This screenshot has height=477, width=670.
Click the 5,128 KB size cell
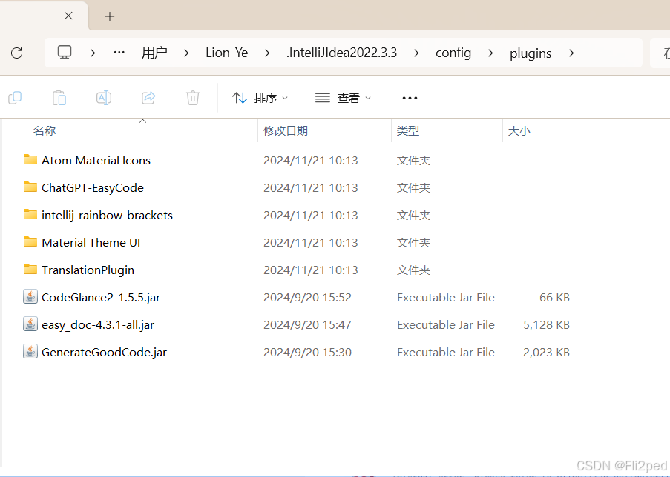click(x=546, y=324)
